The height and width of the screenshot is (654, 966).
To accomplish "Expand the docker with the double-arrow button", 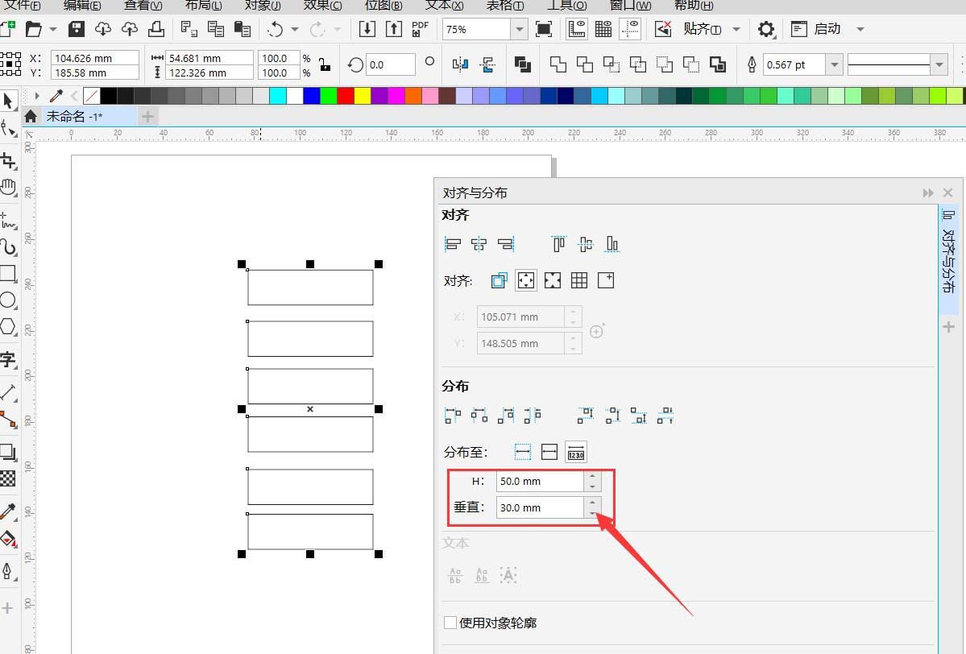I will point(928,192).
